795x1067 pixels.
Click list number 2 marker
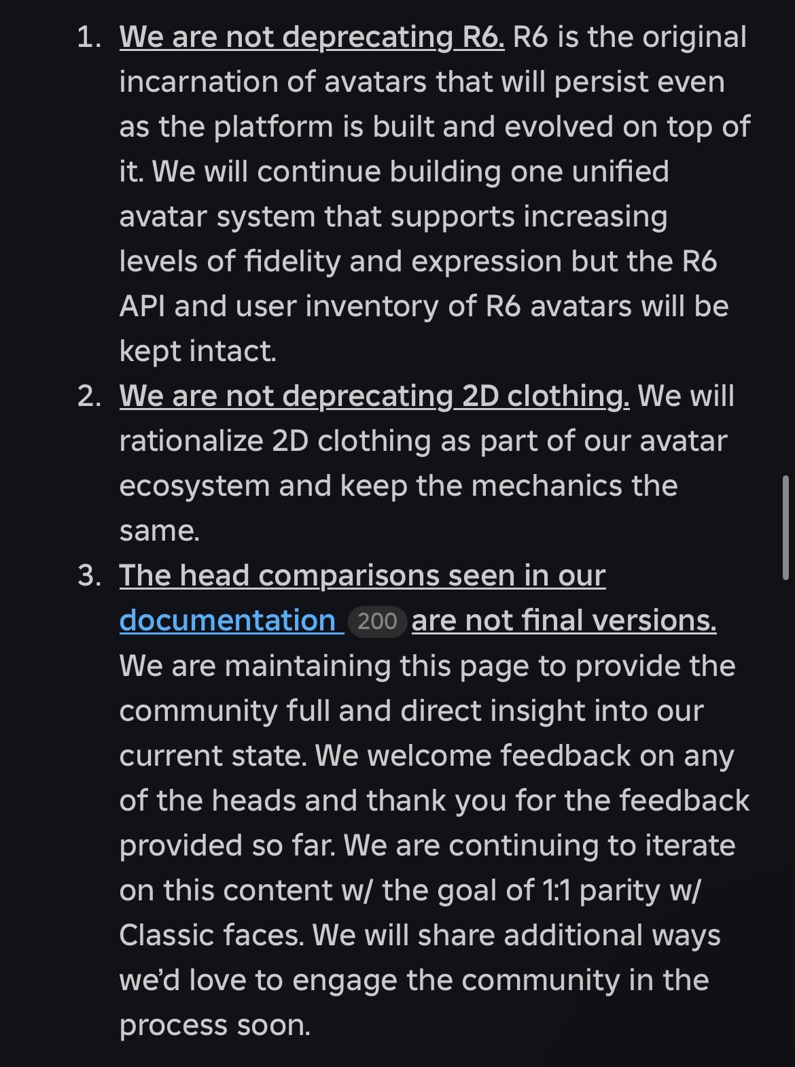point(89,396)
